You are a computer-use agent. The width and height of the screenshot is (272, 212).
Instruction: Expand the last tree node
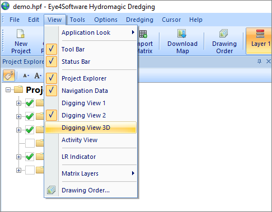point(18,170)
